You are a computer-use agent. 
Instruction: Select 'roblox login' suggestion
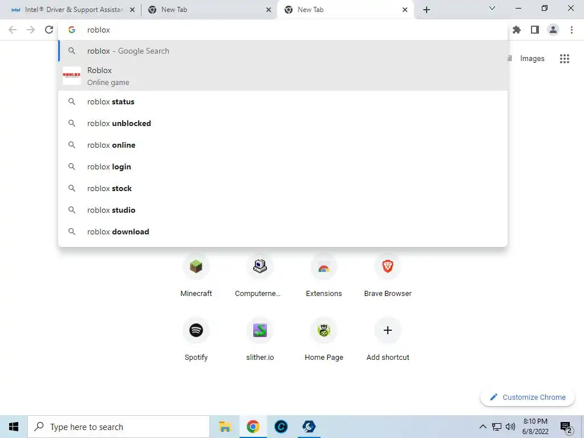click(283, 167)
